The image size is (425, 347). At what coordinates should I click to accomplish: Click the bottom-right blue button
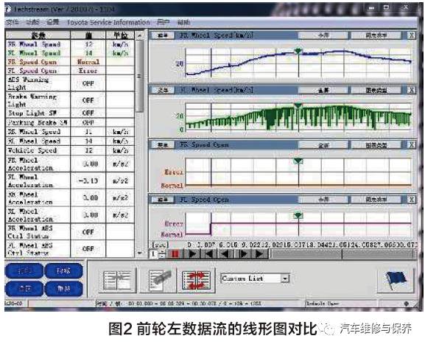(63, 289)
